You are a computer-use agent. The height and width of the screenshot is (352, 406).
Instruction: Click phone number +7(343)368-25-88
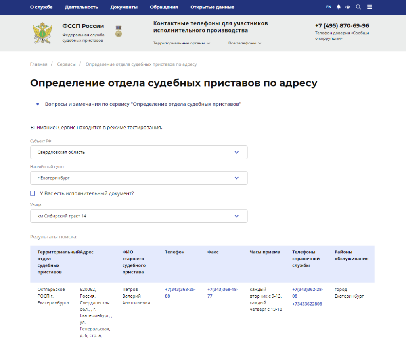click(180, 293)
